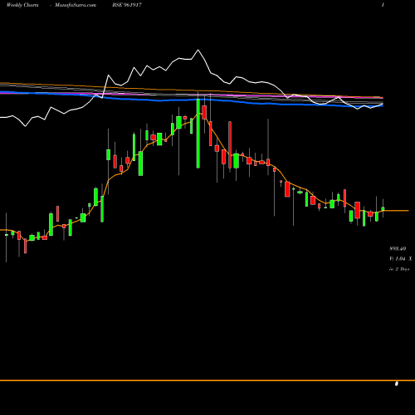Click the highest peak of the white line
The height and width of the screenshot is (415, 415).
tap(198, 50)
